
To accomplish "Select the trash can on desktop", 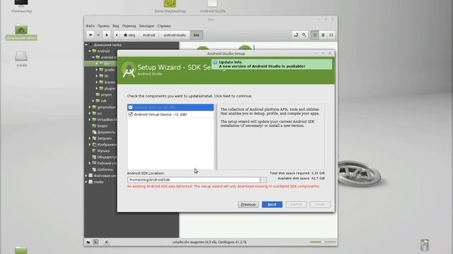I will pos(424,245).
